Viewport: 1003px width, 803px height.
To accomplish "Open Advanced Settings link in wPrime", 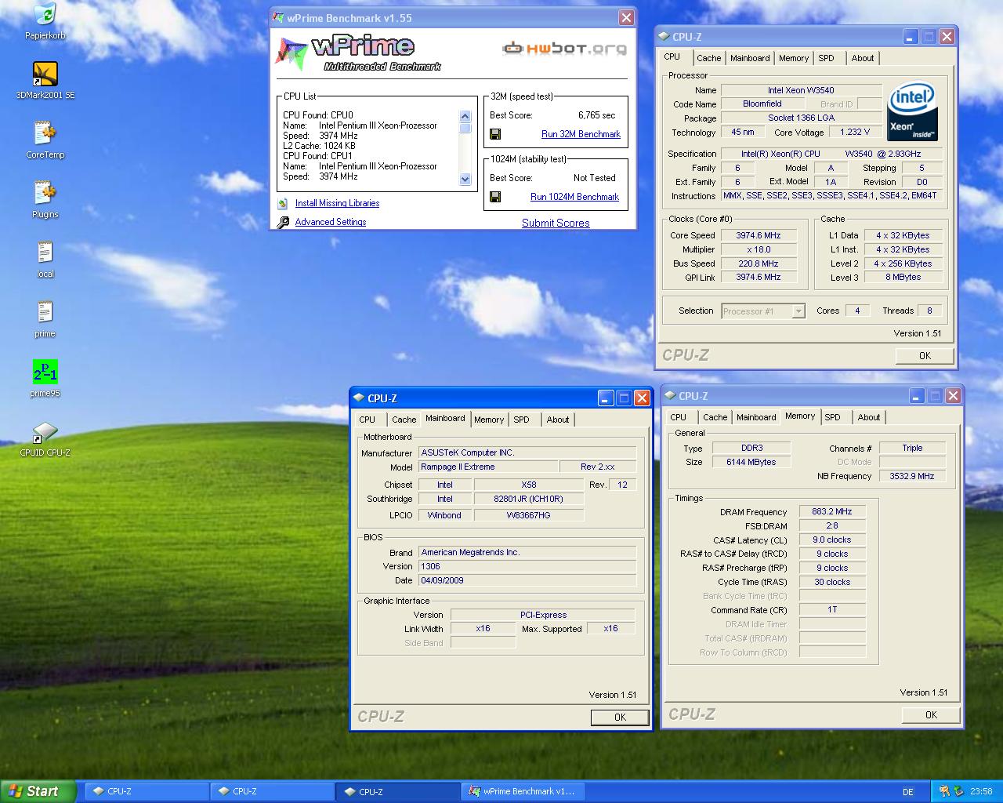I will pos(331,222).
